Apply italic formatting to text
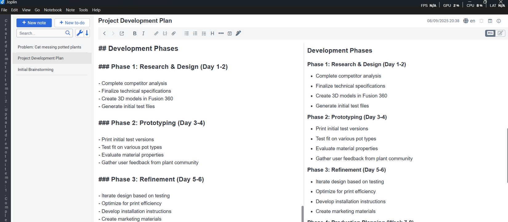Screen dimensions: 508x222 (143, 33)
